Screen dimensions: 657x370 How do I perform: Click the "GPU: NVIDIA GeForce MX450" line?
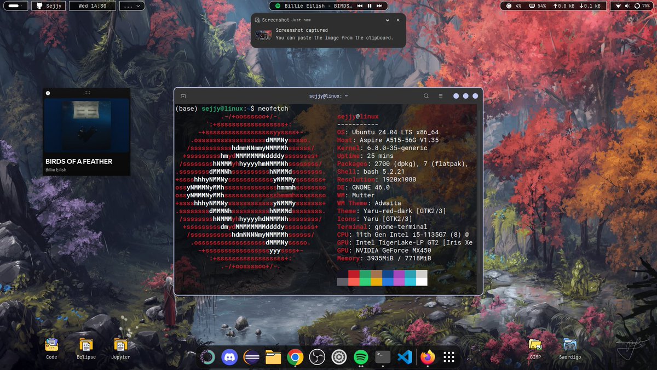point(384,251)
